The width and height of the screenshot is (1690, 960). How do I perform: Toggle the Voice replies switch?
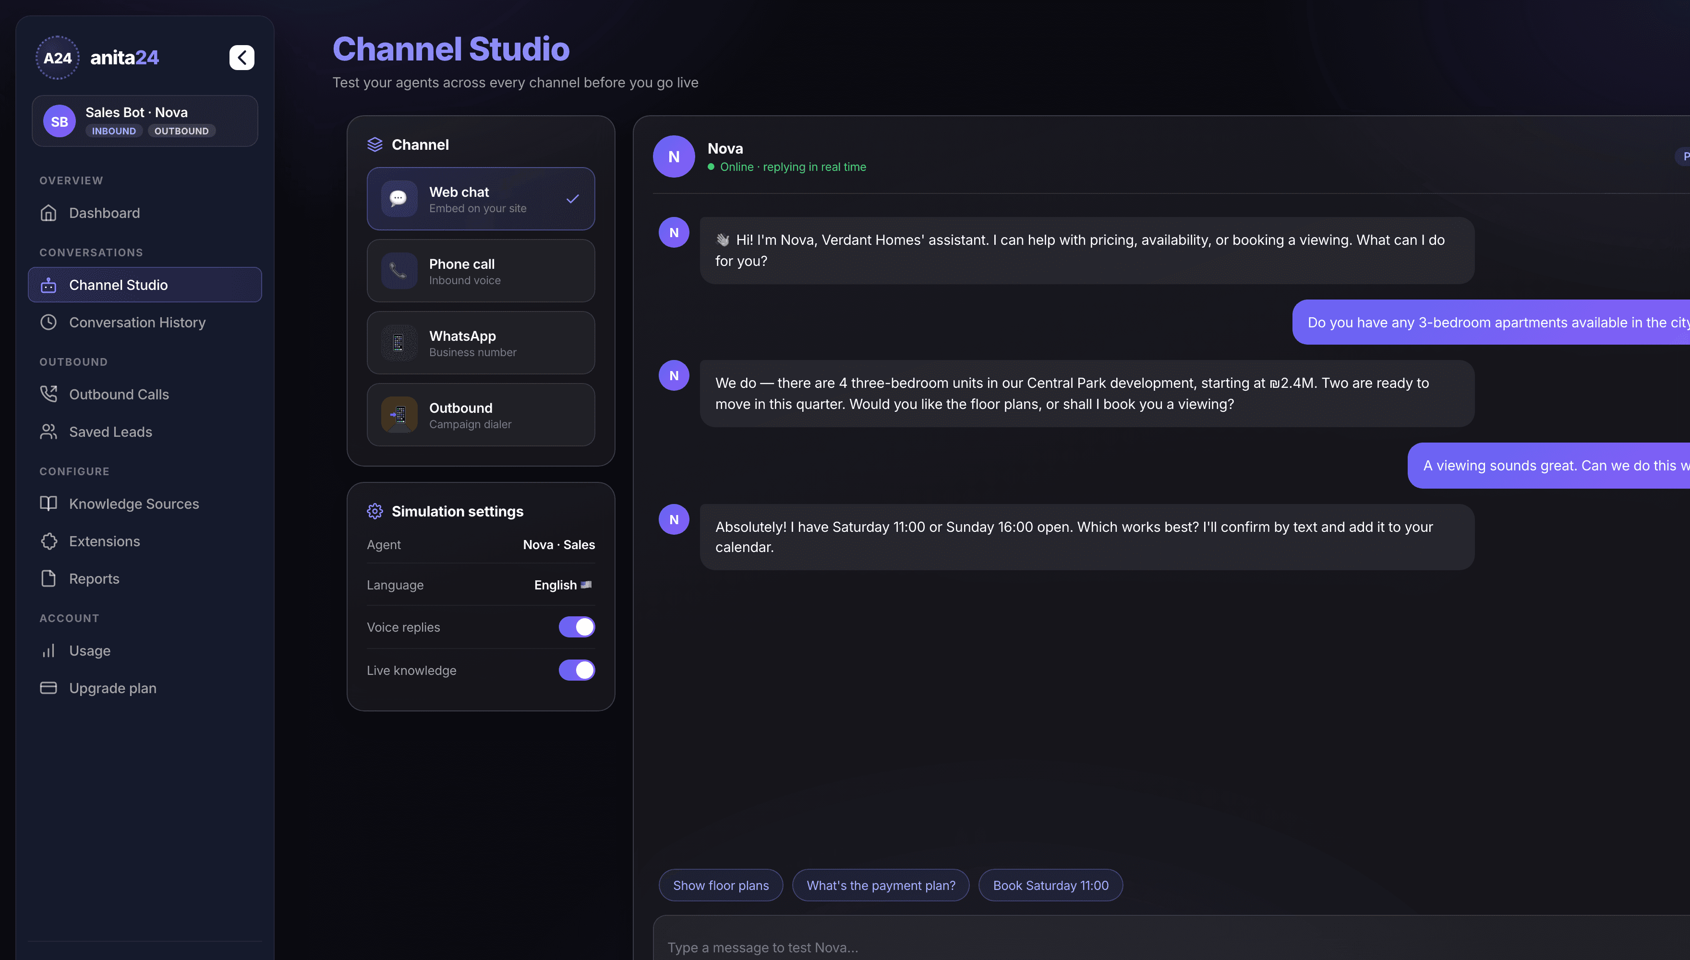pos(576,627)
